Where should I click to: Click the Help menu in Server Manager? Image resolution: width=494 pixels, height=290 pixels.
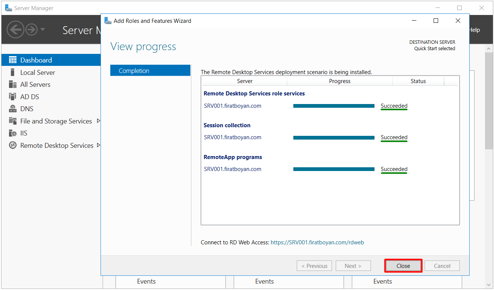(x=474, y=30)
